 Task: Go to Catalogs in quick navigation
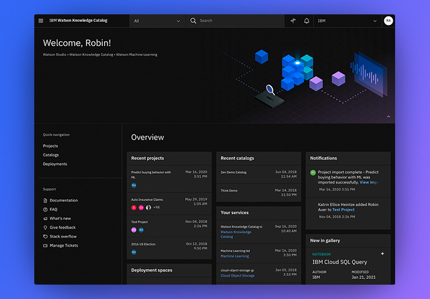[x=50, y=155]
